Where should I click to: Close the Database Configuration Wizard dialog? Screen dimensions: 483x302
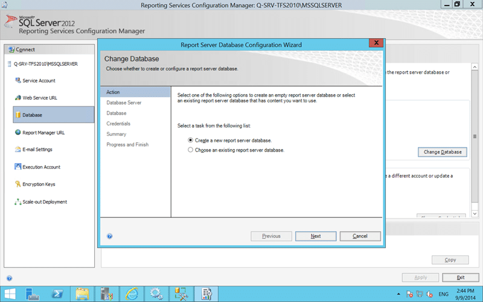tap(376, 43)
